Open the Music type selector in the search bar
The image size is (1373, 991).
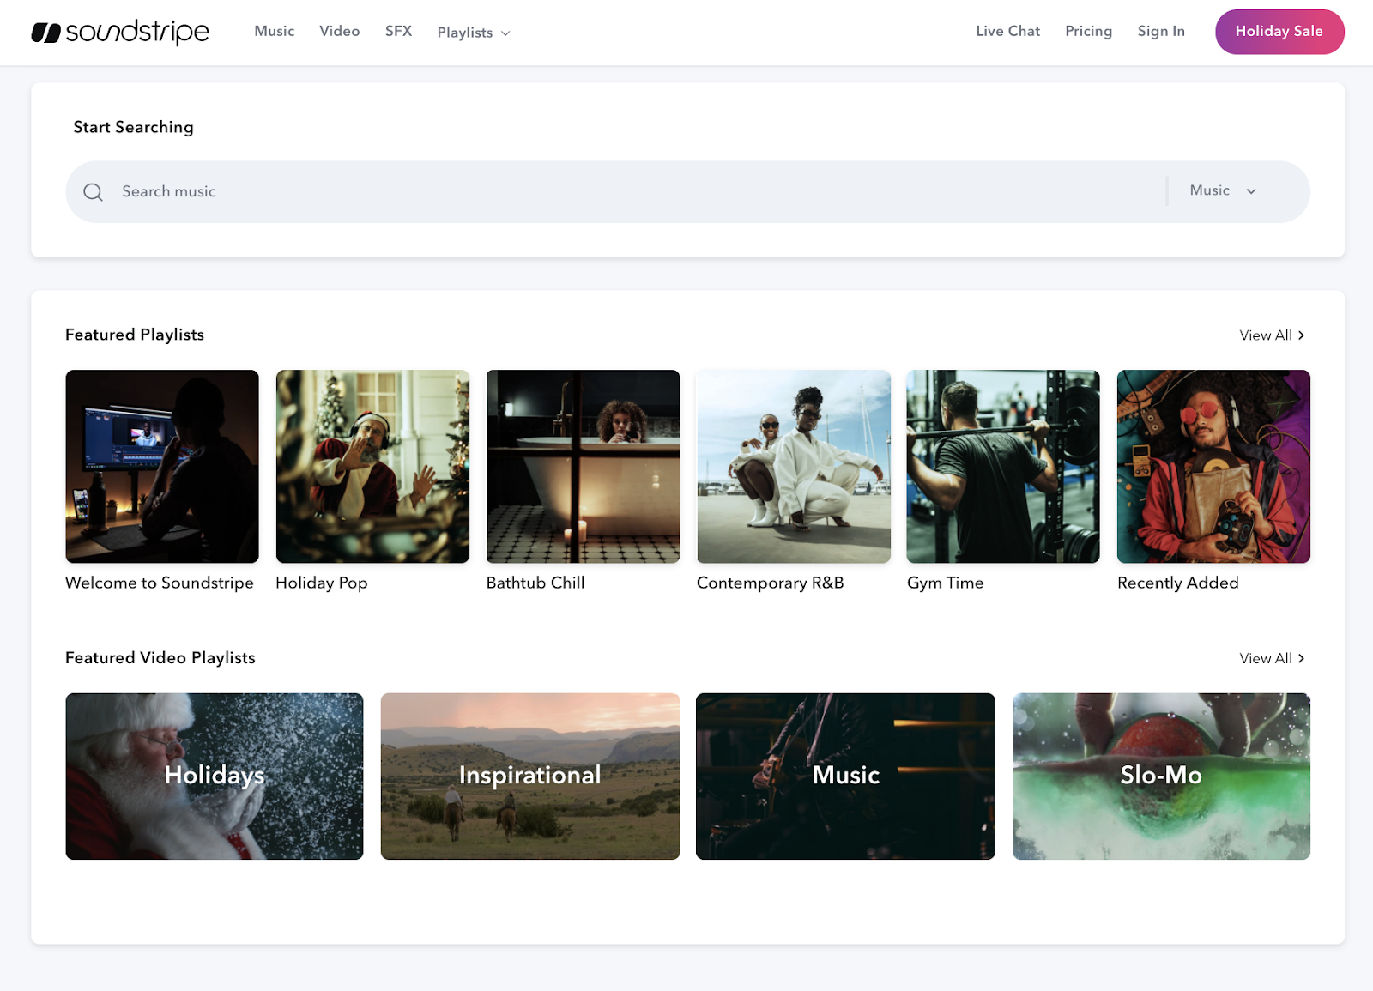(x=1220, y=190)
